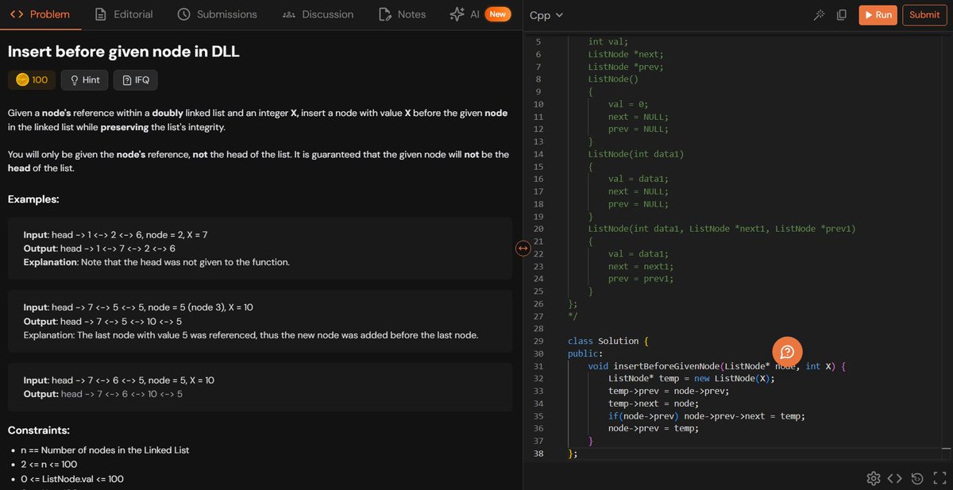
Task: Click code line 'ListNode(int data1)'
Action: tap(636, 154)
